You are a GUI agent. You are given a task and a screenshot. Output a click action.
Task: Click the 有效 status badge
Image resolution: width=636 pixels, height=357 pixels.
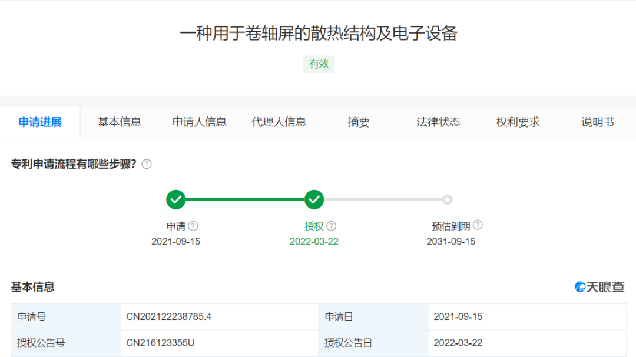pos(319,64)
